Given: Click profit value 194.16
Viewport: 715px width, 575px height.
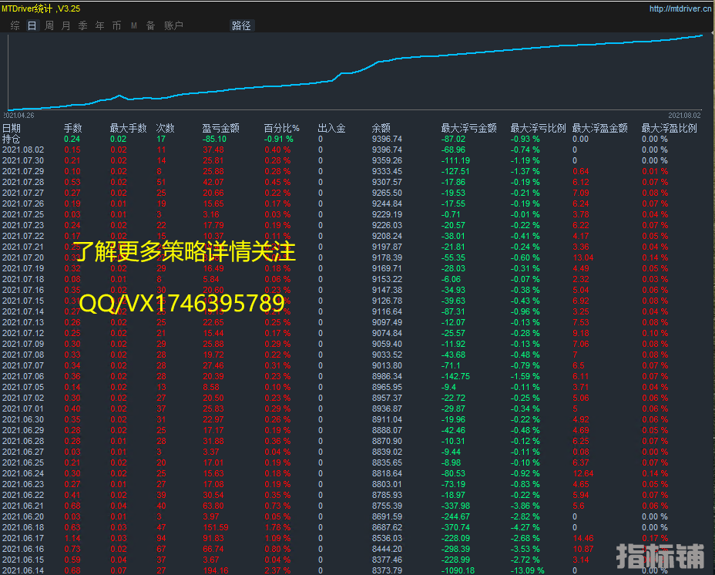Looking at the screenshot, I should click(x=216, y=570).
